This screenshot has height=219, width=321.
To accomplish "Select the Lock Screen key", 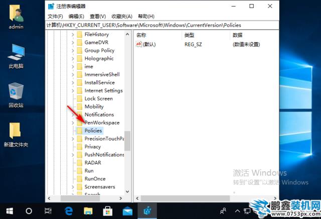I will pyautogui.click(x=99, y=98).
